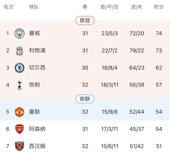Open team name 曼联
170x156 pixels.
pos(34,112)
